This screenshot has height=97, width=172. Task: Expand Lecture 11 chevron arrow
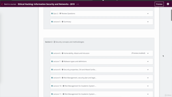148,94
